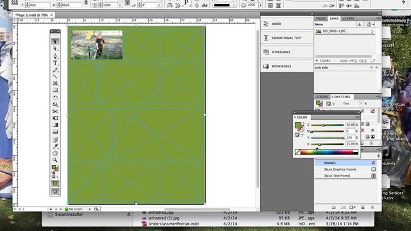Open UnderclassmenPotriat.indd in Finder window
The image size is (411, 231).
(173, 224)
